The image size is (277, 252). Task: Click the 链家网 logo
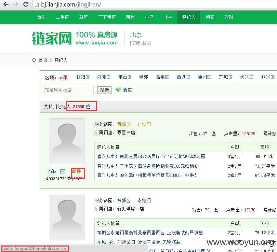coord(52,38)
